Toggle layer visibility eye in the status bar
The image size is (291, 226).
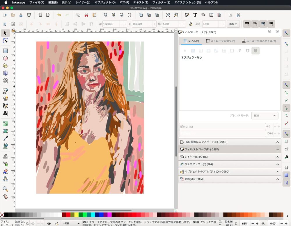coord(49,223)
